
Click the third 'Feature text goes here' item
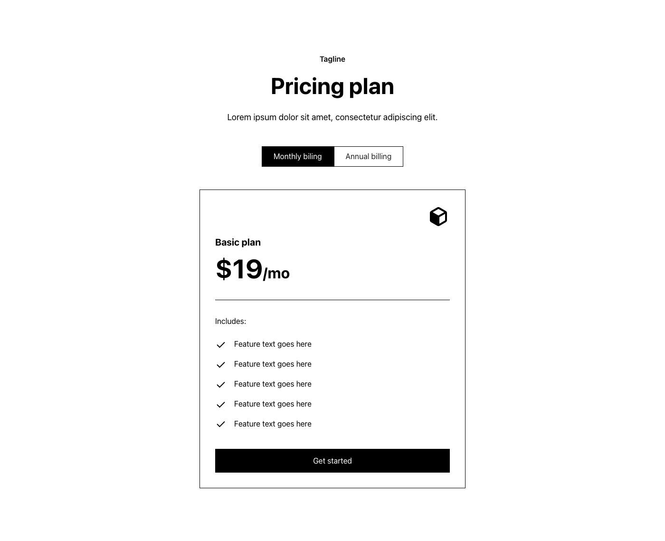click(x=273, y=384)
